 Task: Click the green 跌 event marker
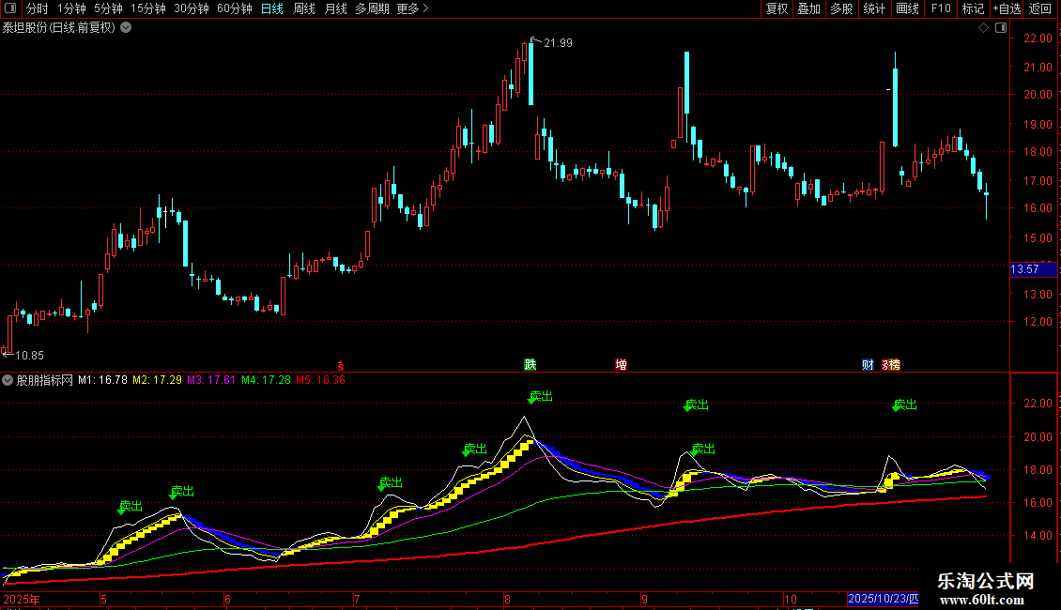(x=530, y=364)
